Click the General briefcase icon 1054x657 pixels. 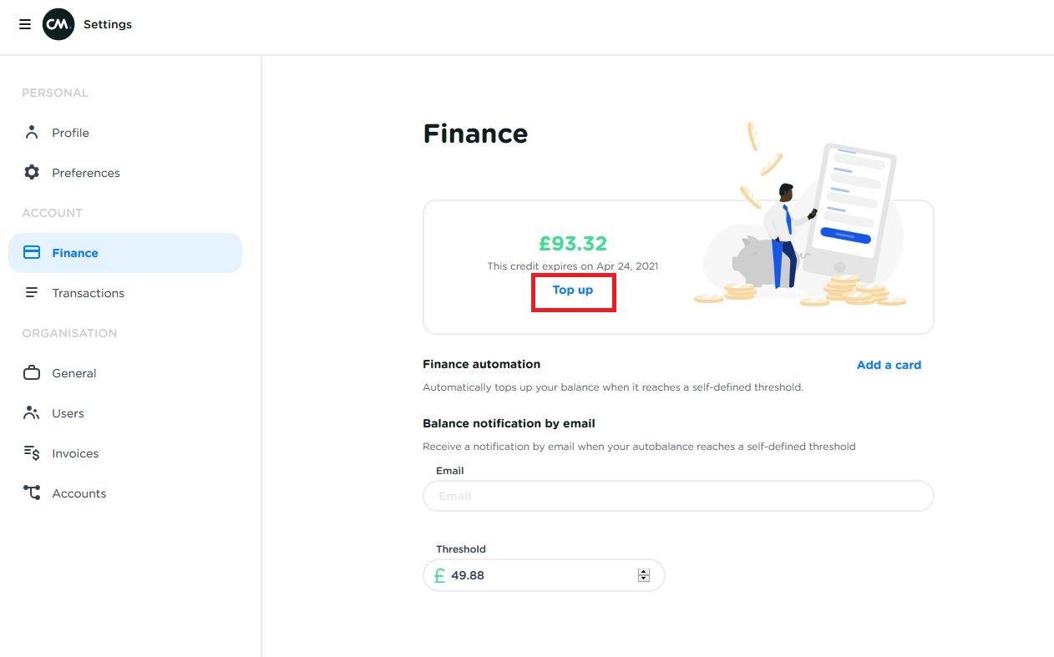32,373
